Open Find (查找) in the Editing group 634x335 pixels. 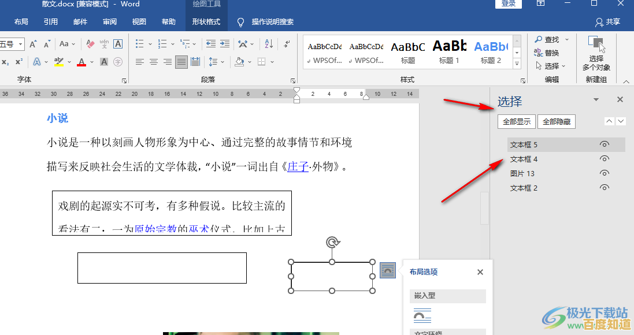[x=550, y=39]
